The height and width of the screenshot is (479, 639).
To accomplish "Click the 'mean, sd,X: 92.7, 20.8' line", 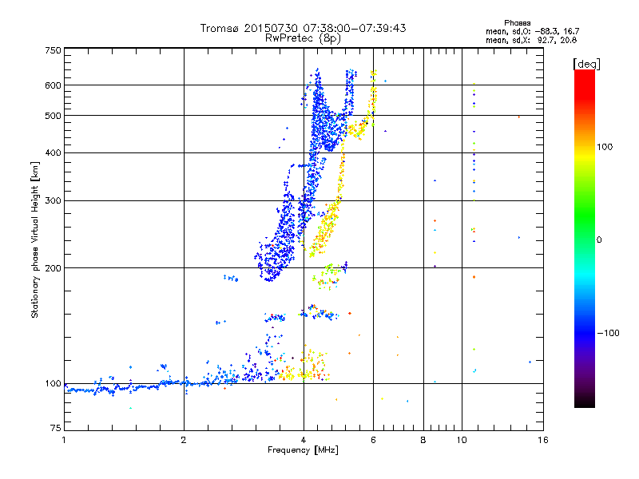I will pos(531,40).
